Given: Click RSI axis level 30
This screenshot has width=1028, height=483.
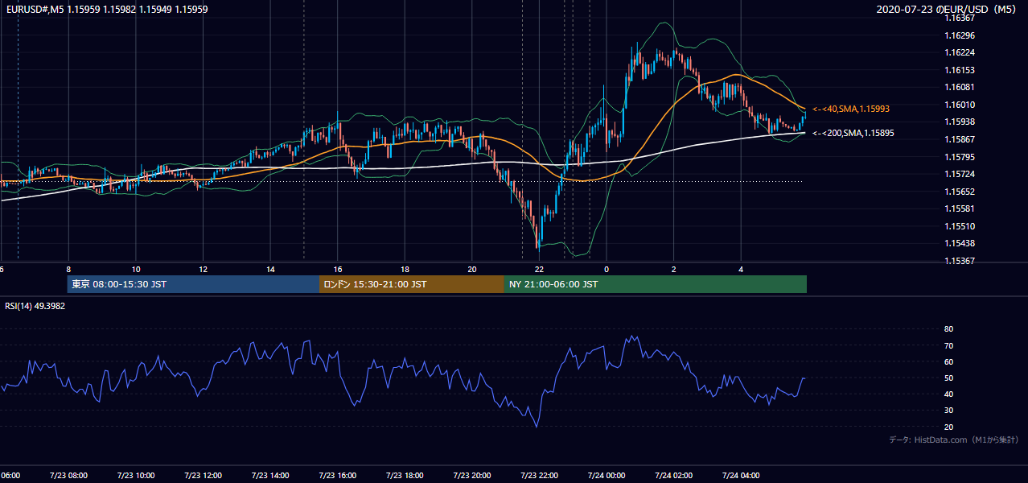Looking at the screenshot, I should coord(948,410).
